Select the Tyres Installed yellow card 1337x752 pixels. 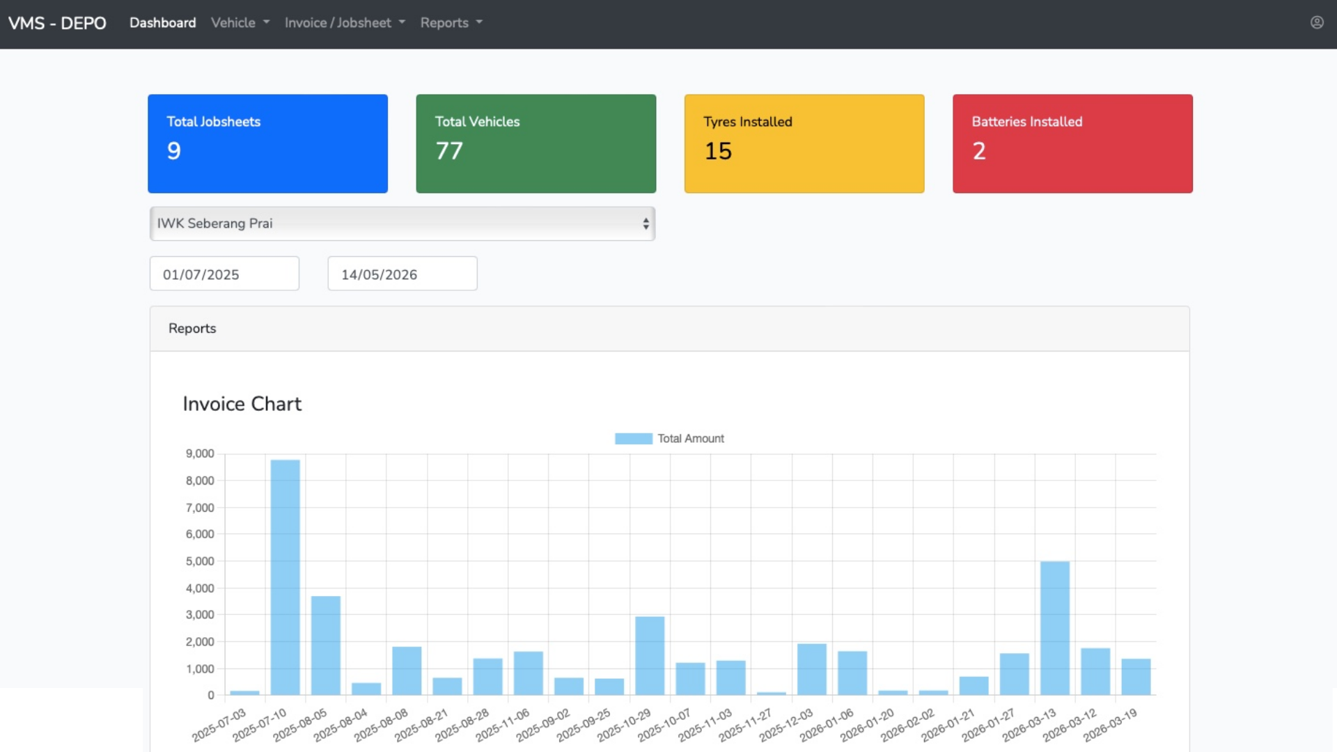[x=804, y=143]
